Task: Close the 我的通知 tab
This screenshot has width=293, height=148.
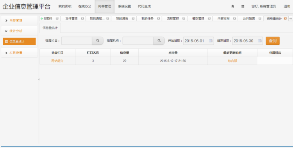Action: tap(108, 18)
